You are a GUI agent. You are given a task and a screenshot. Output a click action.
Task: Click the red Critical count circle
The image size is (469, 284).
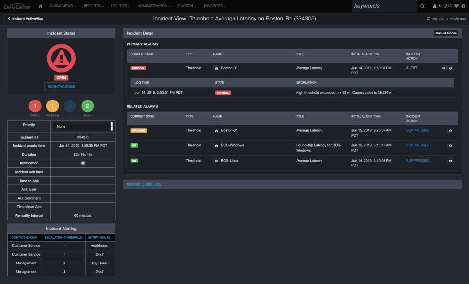(35, 106)
